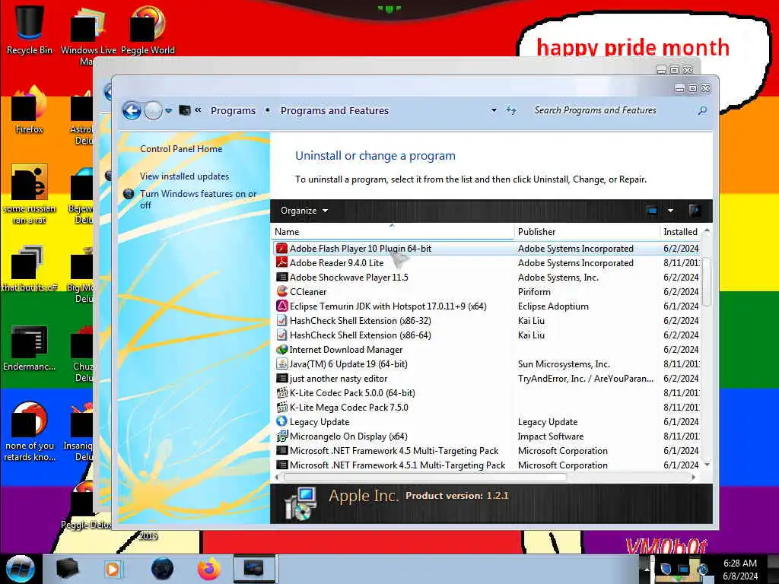Select Microangelo On Display (x64) icon
The width and height of the screenshot is (779, 584).
click(x=281, y=436)
